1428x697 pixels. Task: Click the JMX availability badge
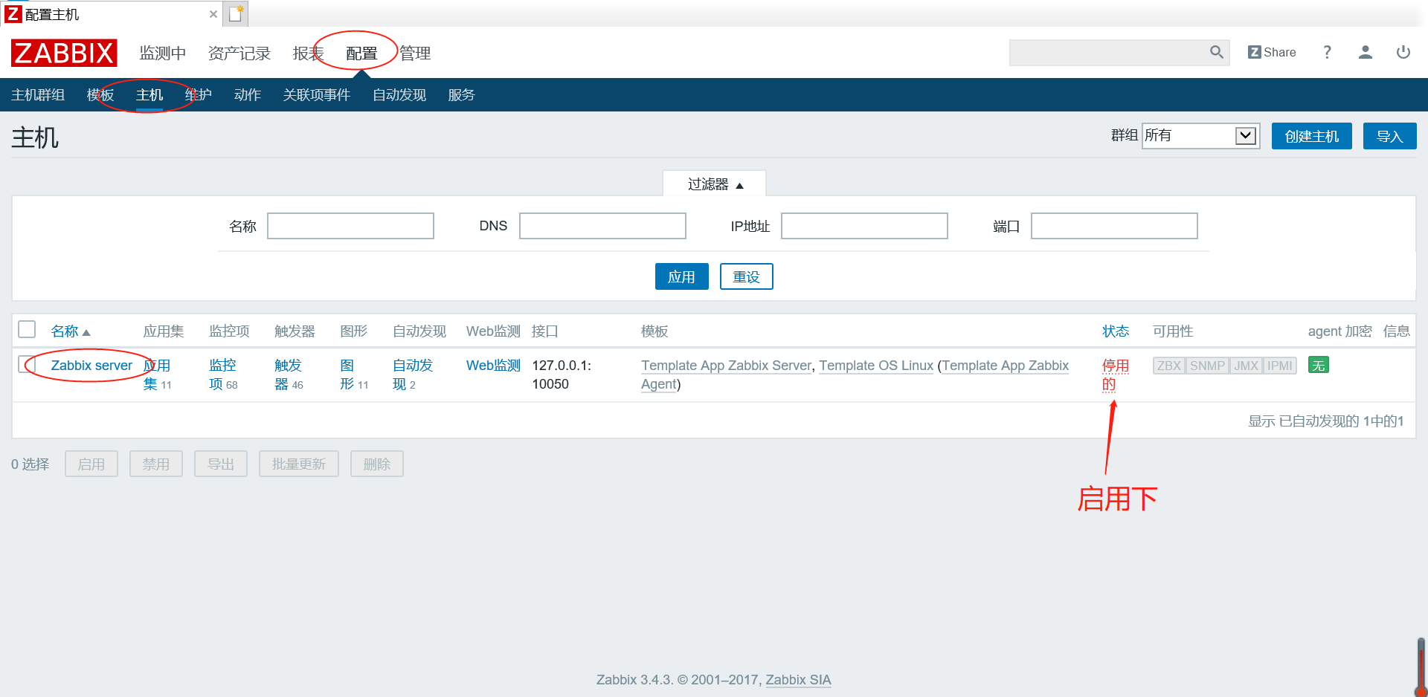click(1246, 366)
